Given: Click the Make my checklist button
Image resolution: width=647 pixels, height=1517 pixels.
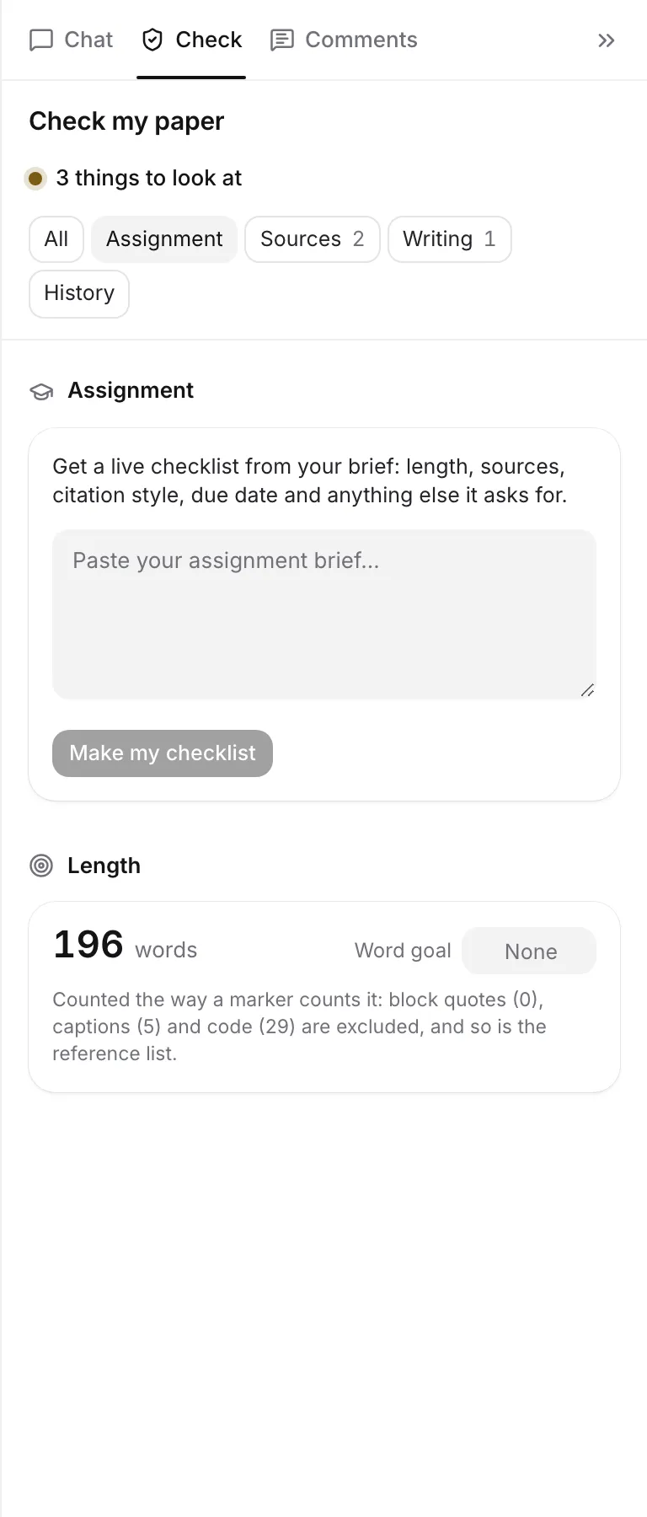Looking at the screenshot, I should point(163,753).
